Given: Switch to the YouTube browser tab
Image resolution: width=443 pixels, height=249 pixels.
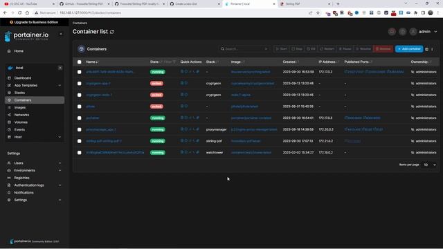Looking at the screenshot, I should (28, 4).
